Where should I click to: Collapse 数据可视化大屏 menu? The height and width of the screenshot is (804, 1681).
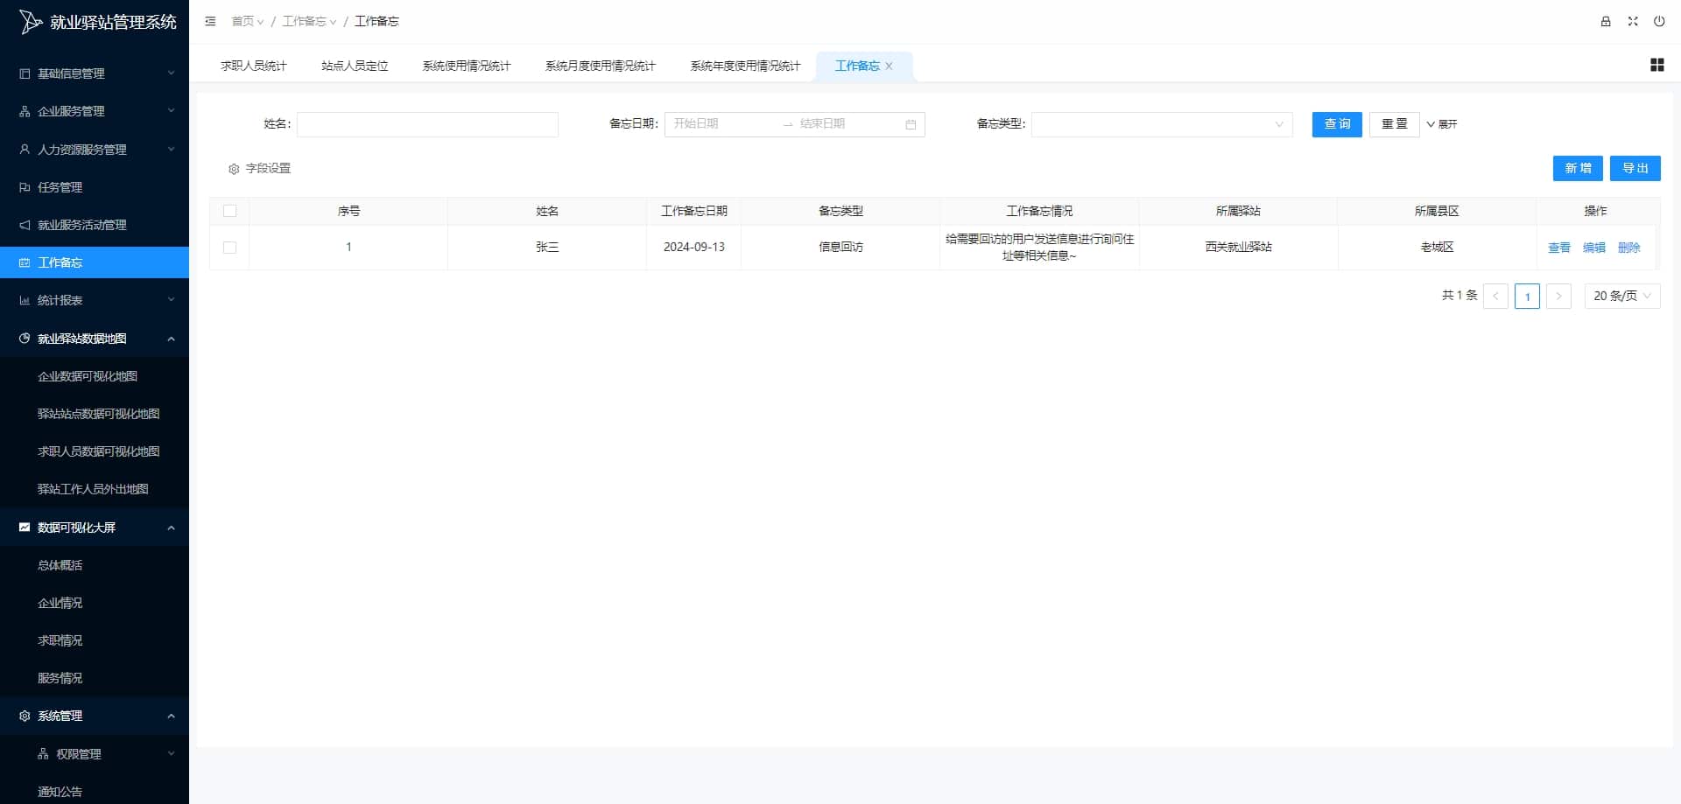(x=95, y=528)
